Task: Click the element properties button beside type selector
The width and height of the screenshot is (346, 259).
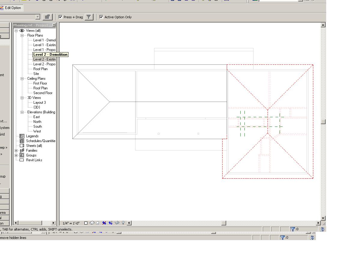Action: 47,17
